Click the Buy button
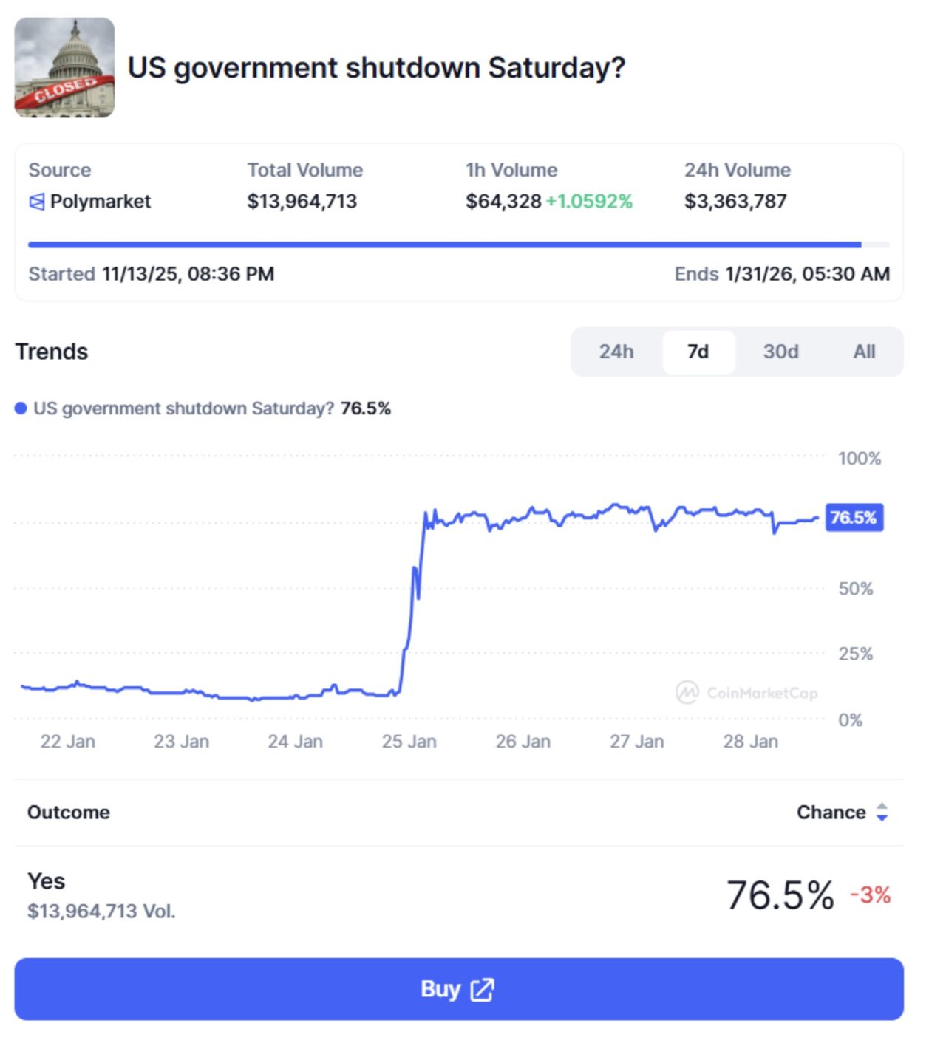The width and height of the screenshot is (946, 1043). tap(458, 989)
